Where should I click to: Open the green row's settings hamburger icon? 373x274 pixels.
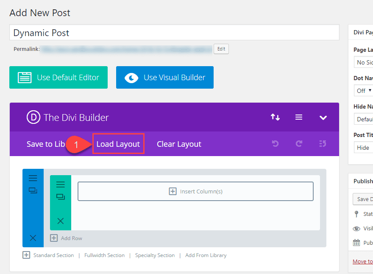(x=60, y=184)
